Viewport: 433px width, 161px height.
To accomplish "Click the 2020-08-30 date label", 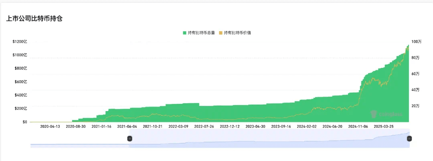I will pos(76,126).
